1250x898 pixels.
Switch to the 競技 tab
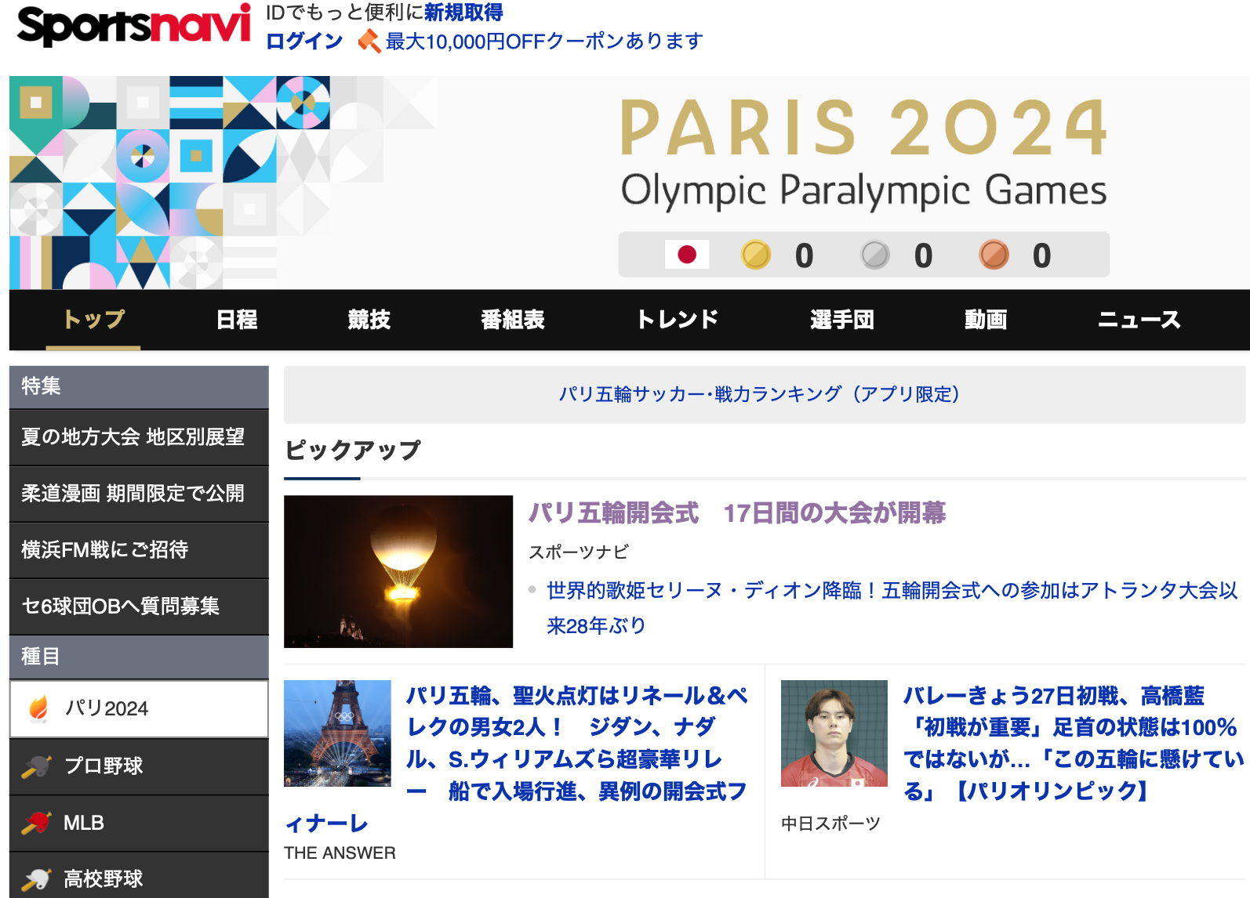pyautogui.click(x=369, y=320)
